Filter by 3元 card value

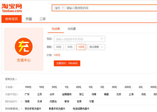coord(102,87)
